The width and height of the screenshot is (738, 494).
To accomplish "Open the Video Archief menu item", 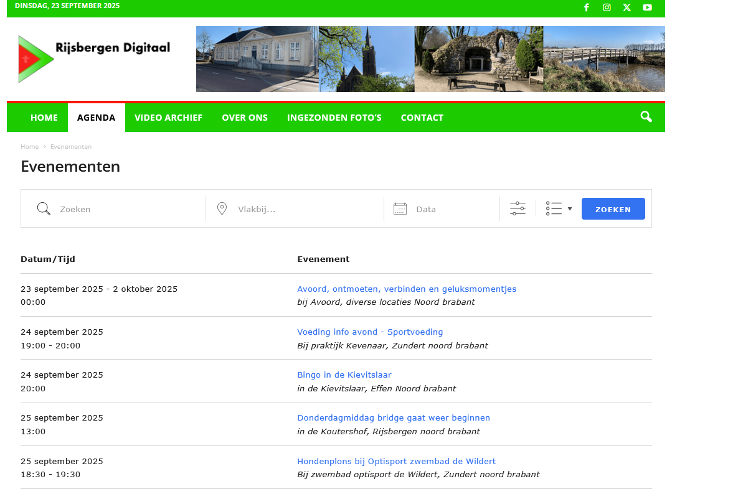I will (x=168, y=118).
